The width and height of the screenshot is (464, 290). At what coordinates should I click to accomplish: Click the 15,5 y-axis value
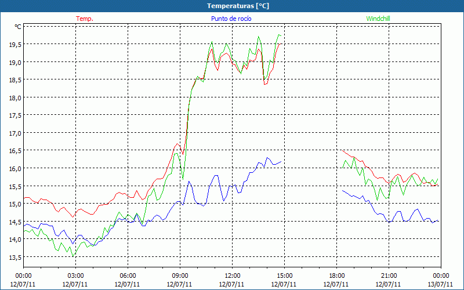pyautogui.click(x=16, y=186)
